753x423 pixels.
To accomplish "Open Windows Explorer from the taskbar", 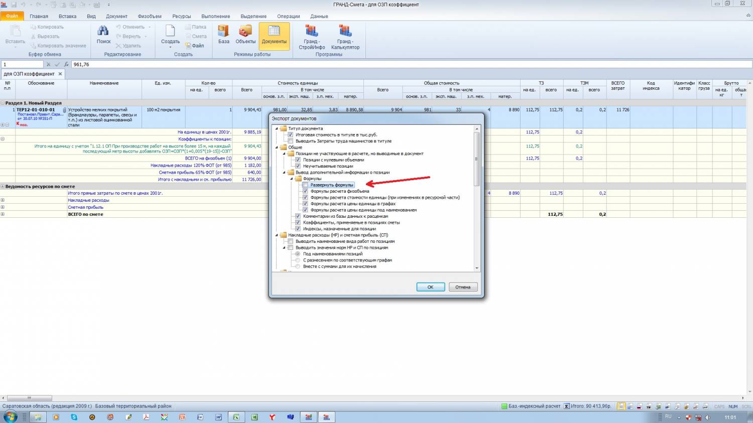I will (x=37, y=417).
